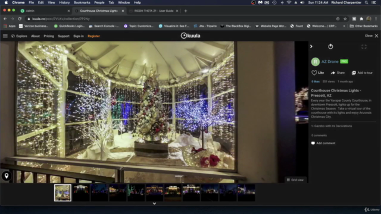Image resolution: width=381 pixels, height=214 pixels.
Task: Go to the Pricing page
Action: (49, 36)
